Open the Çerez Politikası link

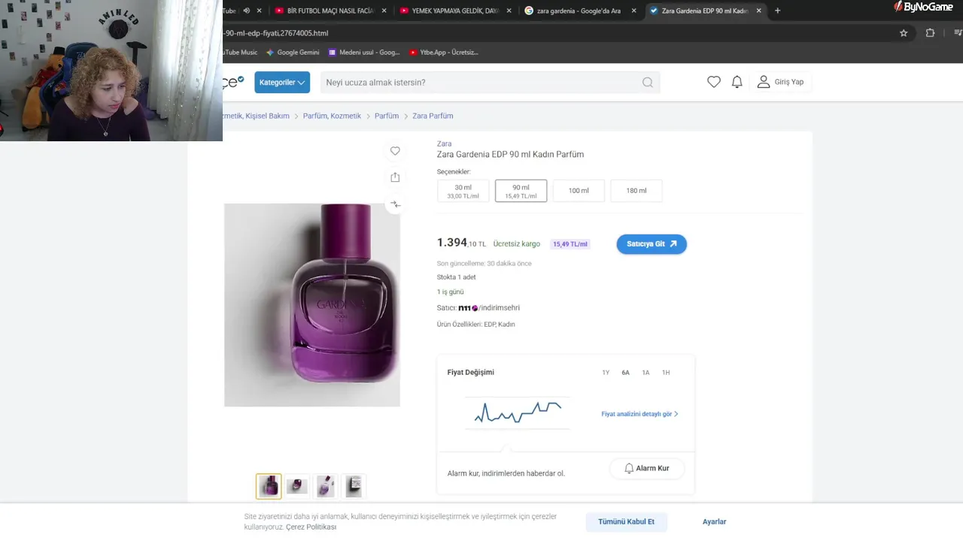click(x=311, y=527)
